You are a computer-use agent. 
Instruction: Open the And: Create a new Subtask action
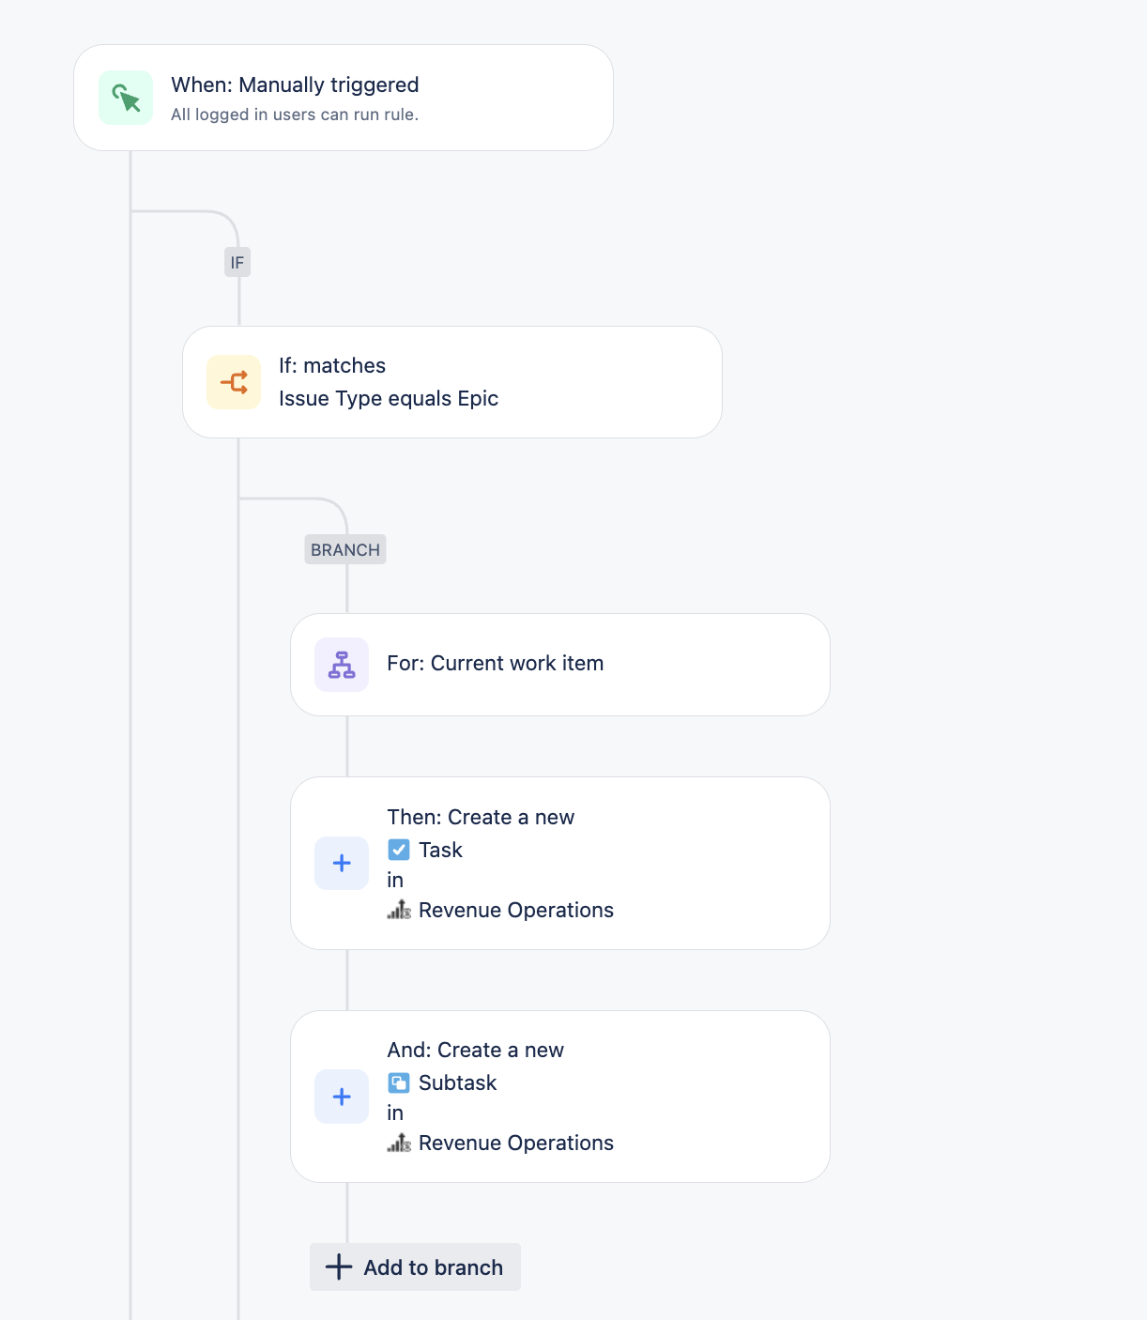pyautogui.click(x=560, y=1096)
